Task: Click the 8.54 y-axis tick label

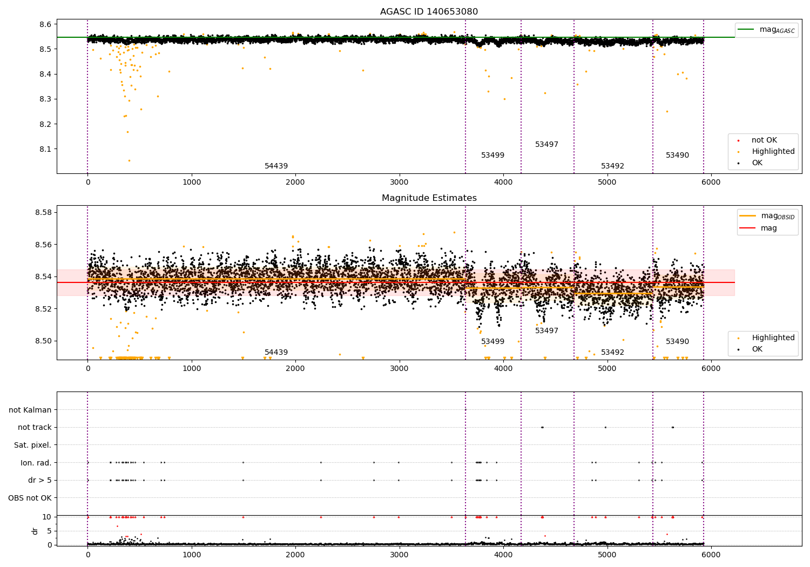Action: (x=44, y=276)
